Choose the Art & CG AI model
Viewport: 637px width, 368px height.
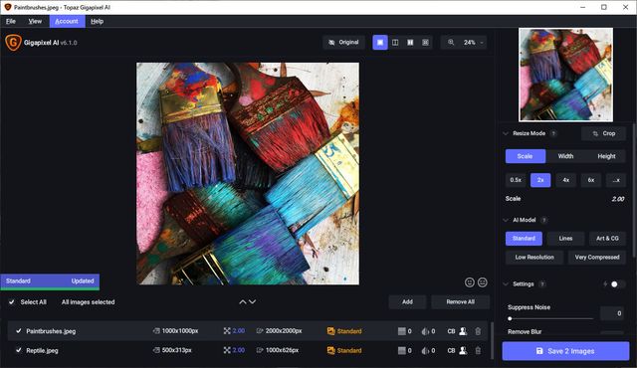click(x=607, y=239)
